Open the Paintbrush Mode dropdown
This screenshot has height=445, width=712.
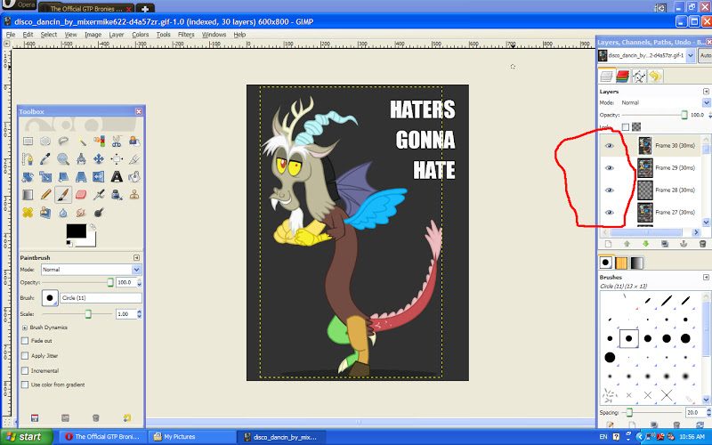click(89, 269)
